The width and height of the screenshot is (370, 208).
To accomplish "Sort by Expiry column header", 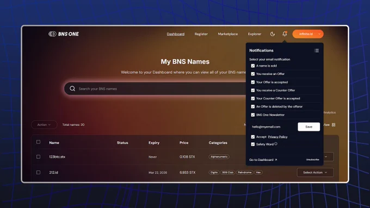I will 154,143.
